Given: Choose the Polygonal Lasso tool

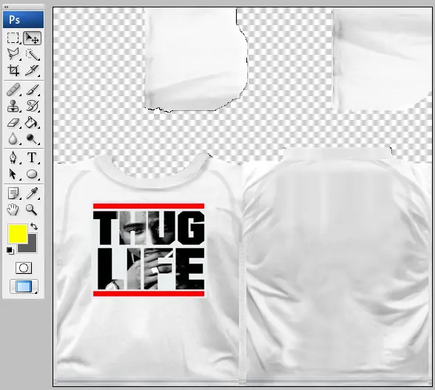Looking at the screenshot, I should click(x=13, y=54).
